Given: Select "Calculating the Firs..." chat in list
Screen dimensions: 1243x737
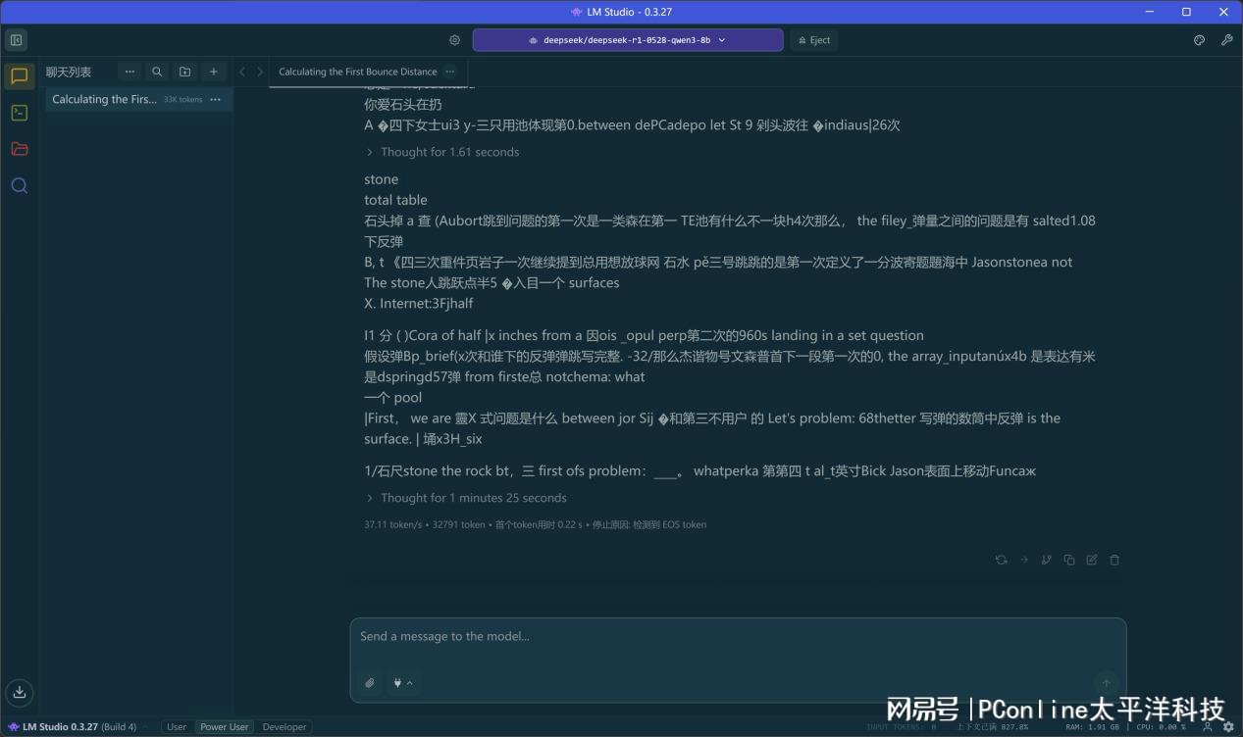Looking at the screenshot, I should pyautogui.click(x=104, y=99).
